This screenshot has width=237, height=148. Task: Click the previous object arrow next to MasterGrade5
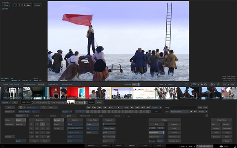191,112
